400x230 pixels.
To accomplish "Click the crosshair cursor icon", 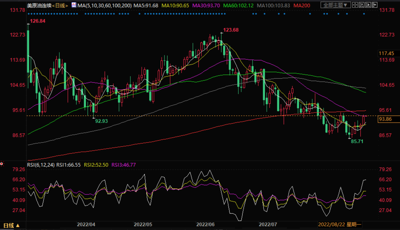I will 355,5.
